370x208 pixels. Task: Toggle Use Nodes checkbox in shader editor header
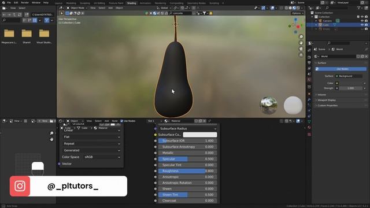coord(122,121)
